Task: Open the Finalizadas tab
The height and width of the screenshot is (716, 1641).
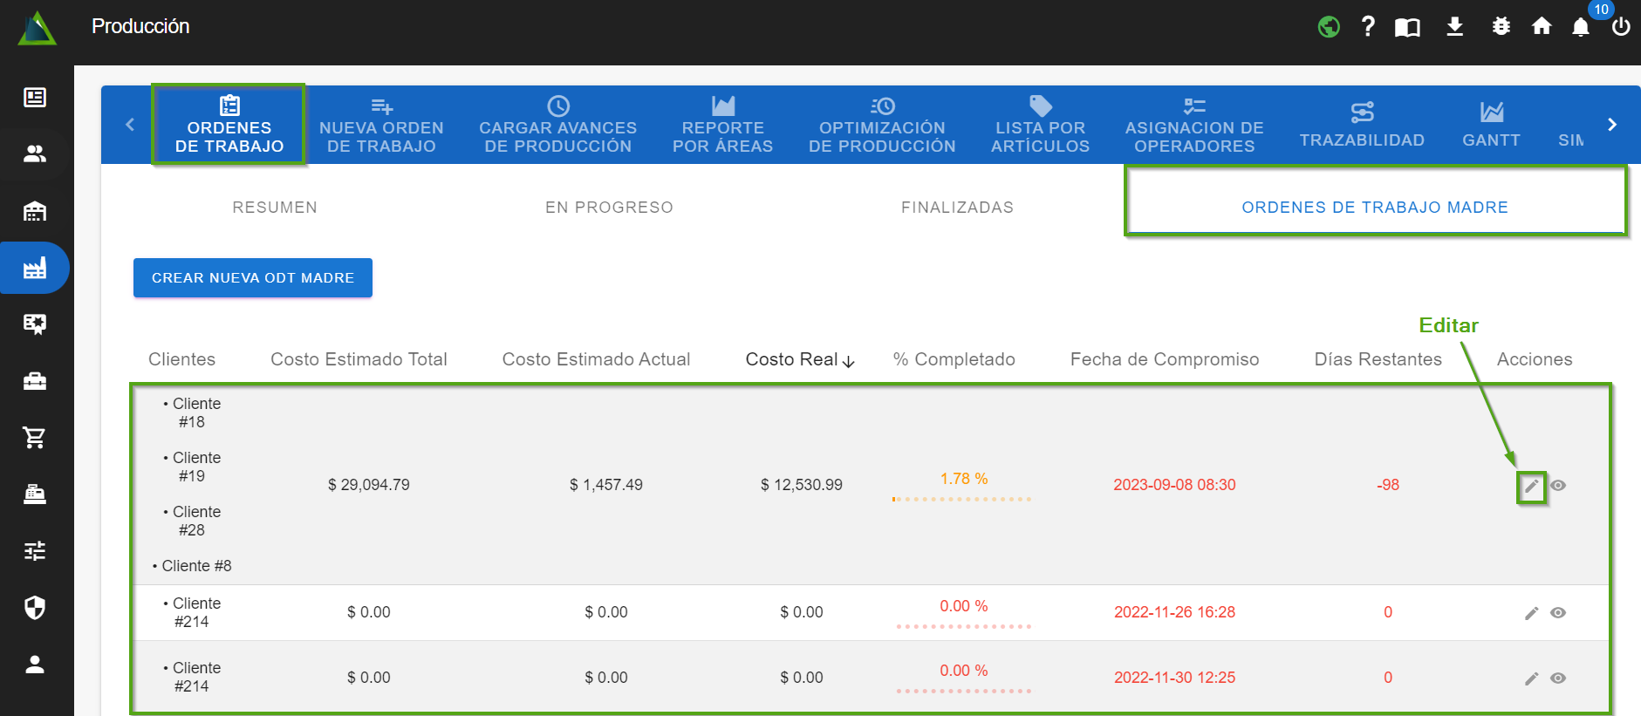Action: click(957, 208)
